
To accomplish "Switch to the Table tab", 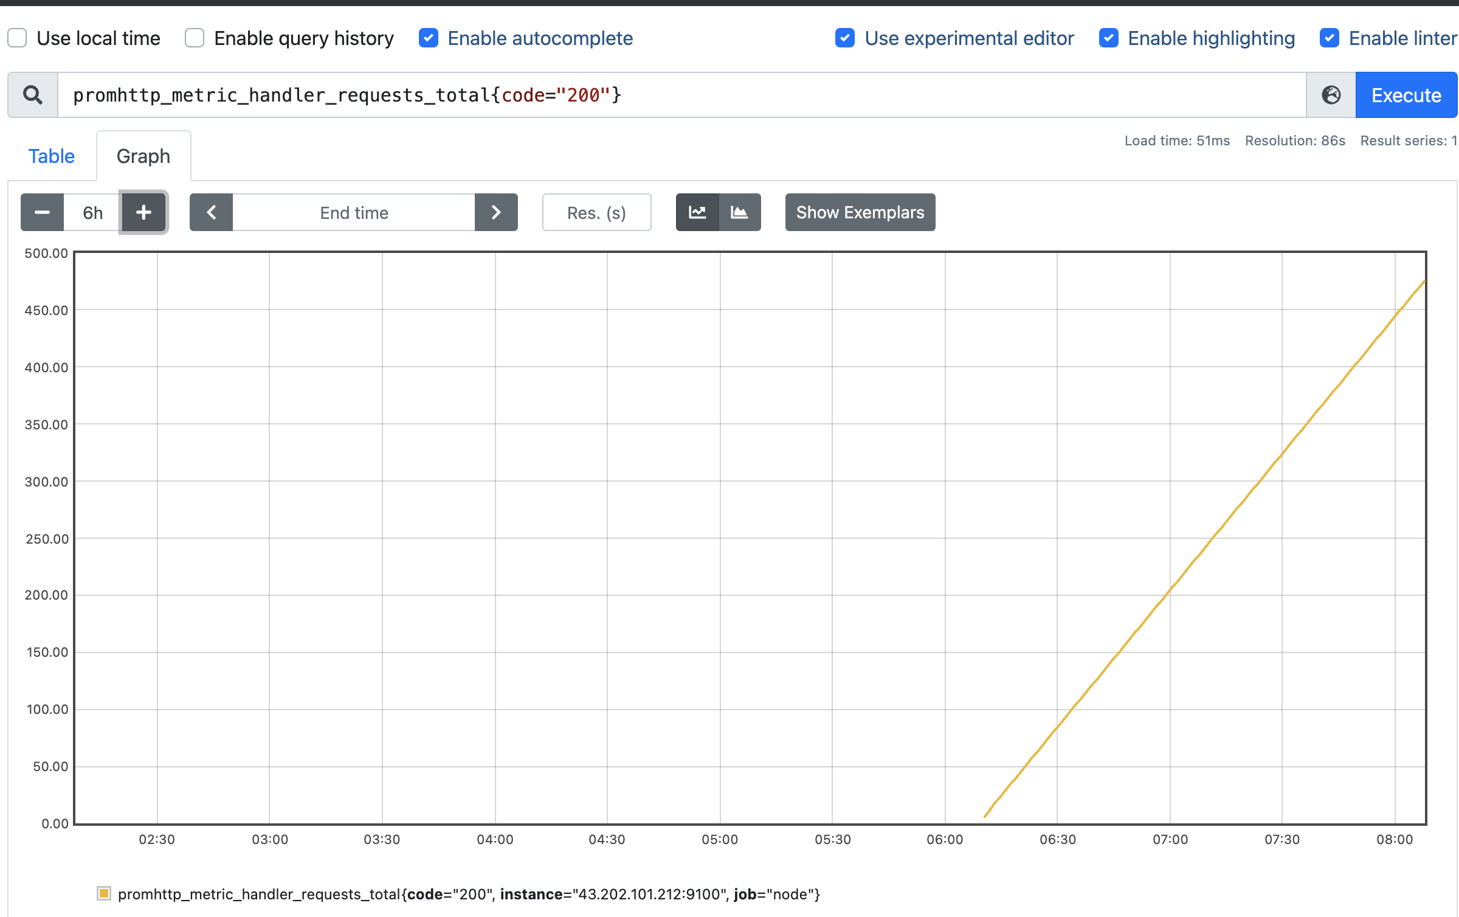I will pyautogui.click(x=52, y=156).
